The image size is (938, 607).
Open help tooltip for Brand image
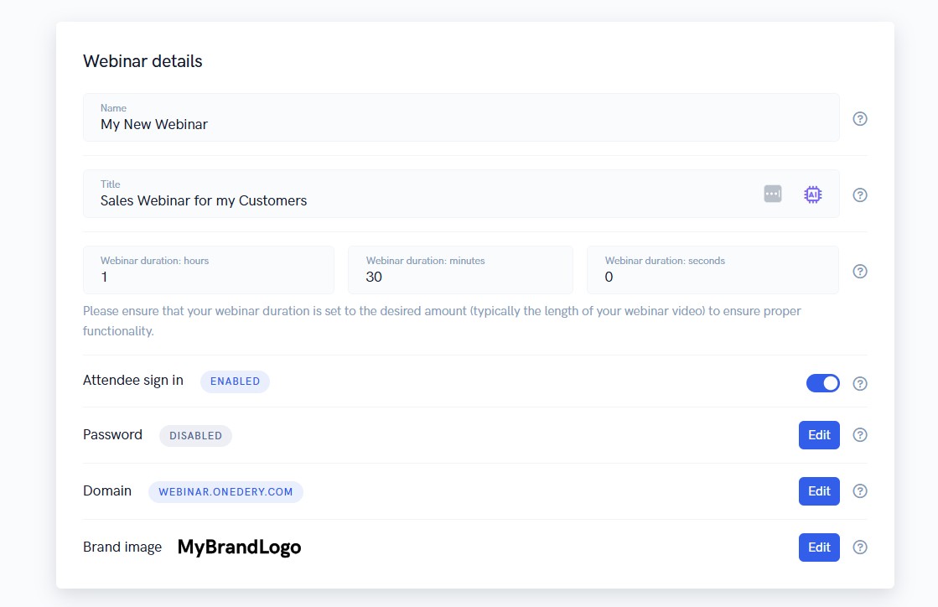click(859, 547)
